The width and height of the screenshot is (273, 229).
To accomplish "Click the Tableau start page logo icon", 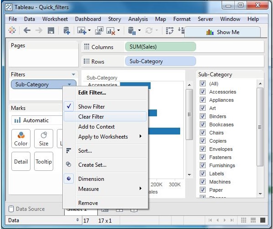I will pos(13,30).
